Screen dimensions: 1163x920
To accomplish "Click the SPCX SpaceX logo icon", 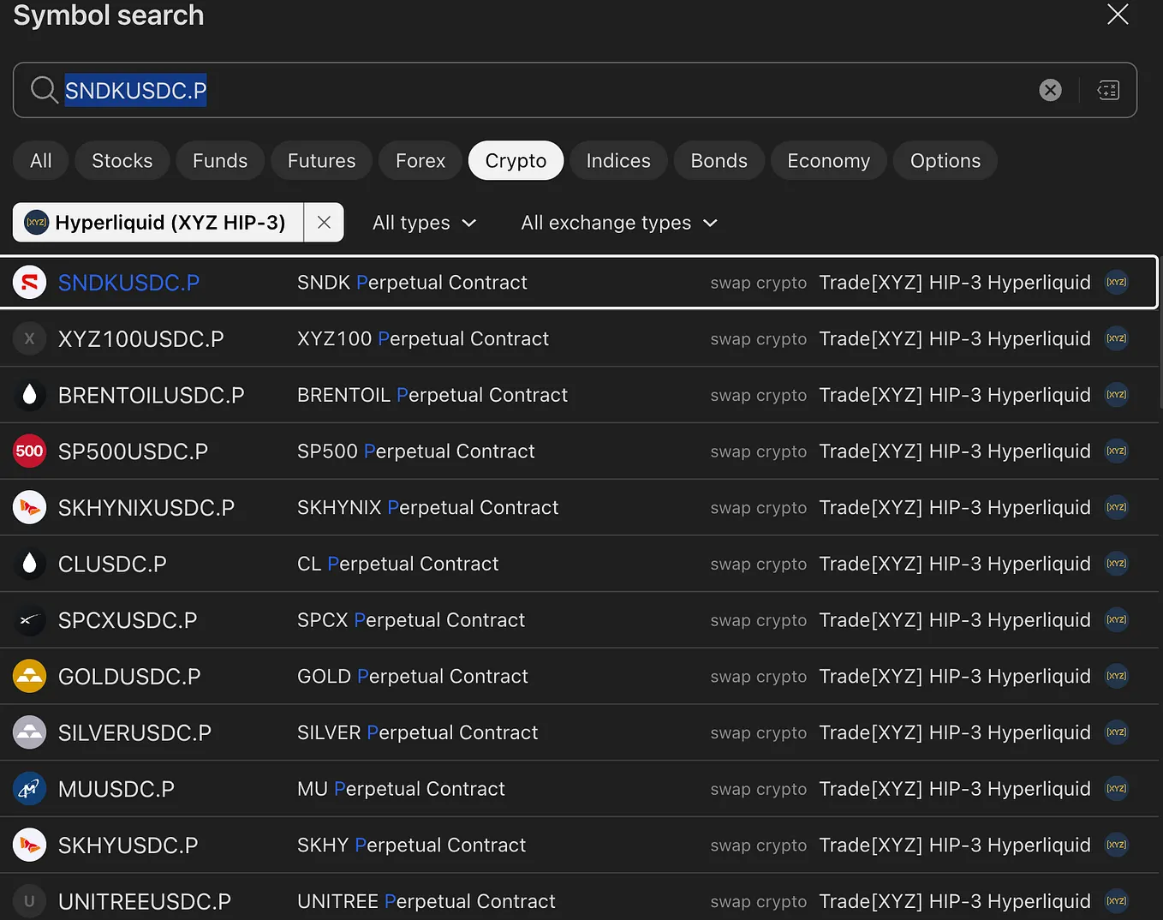I will pyautogui.click(x=29, y=620).
